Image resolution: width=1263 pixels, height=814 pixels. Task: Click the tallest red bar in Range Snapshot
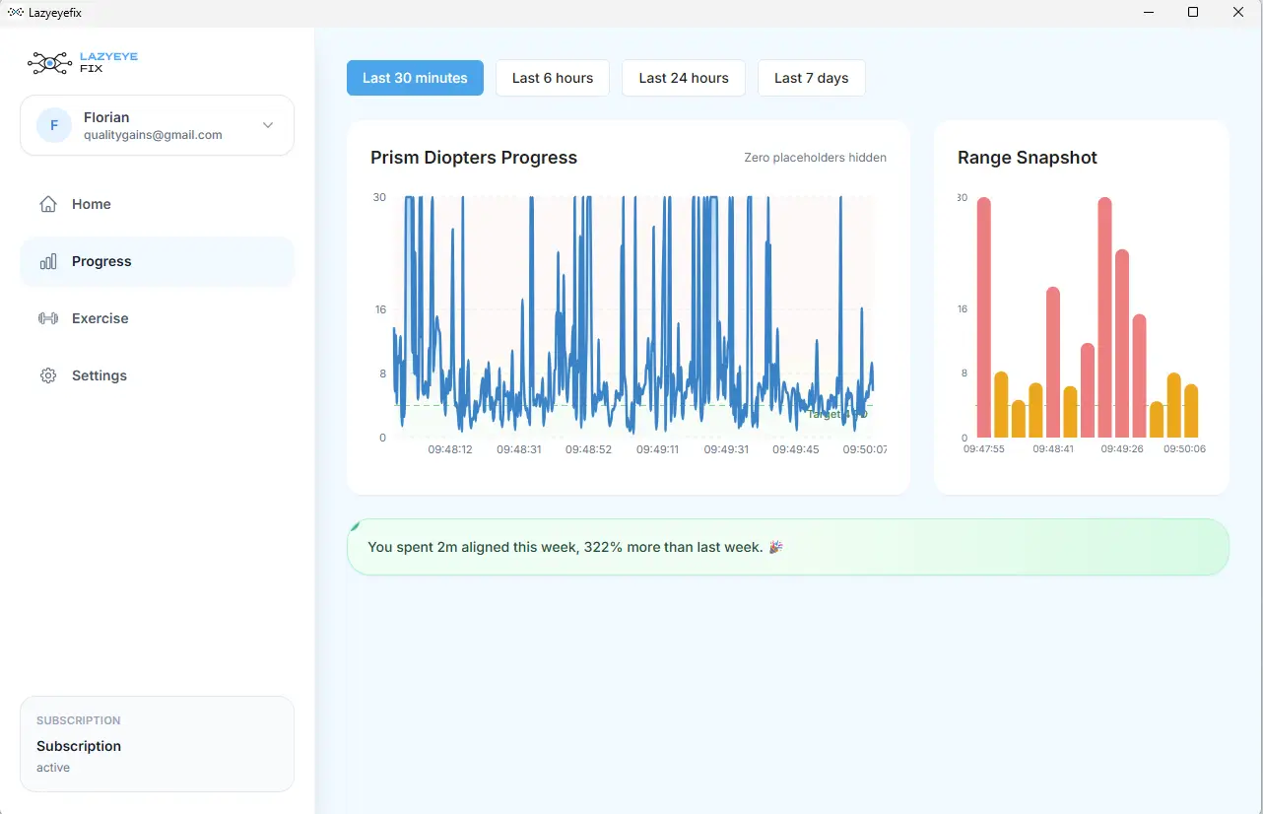[983, 315]
